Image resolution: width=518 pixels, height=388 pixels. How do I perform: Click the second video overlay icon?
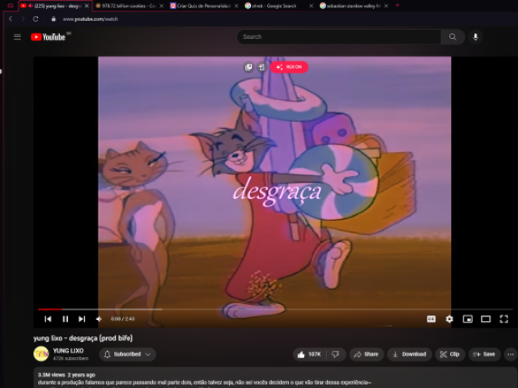point(261,67)
